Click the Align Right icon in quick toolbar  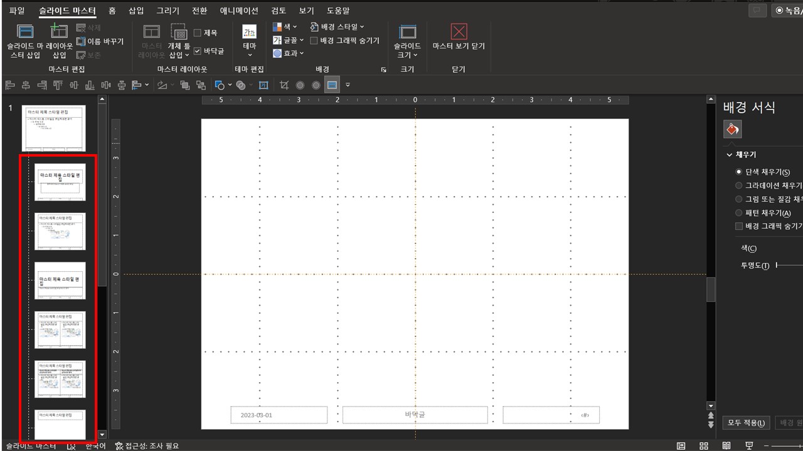click(x=42, y=85)
